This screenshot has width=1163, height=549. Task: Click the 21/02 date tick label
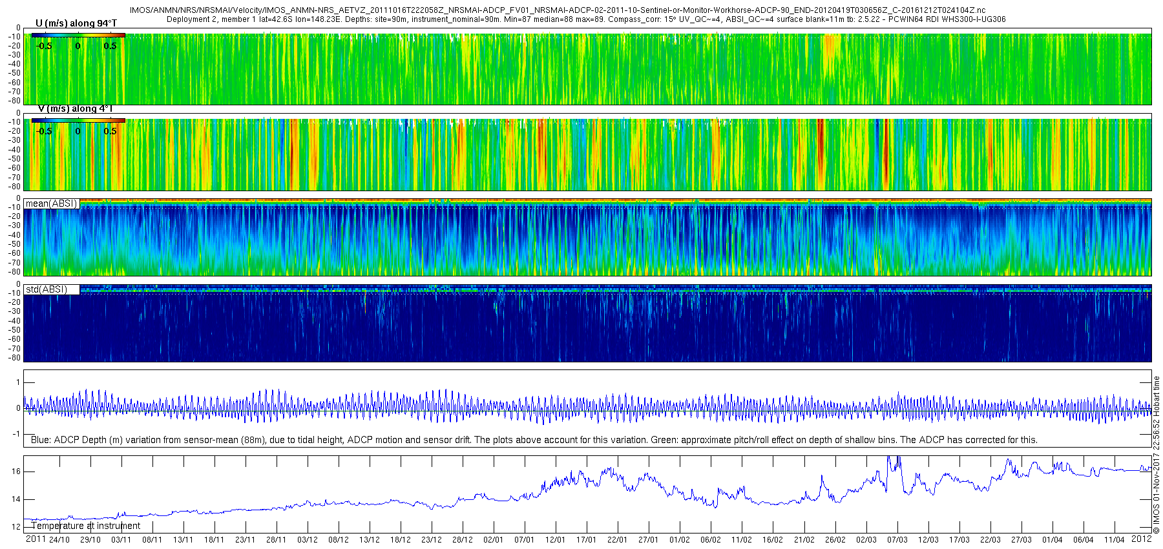(804, 540)
